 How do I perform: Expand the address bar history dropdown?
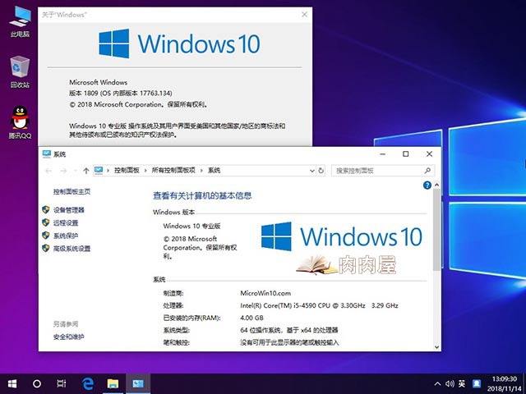312,171
